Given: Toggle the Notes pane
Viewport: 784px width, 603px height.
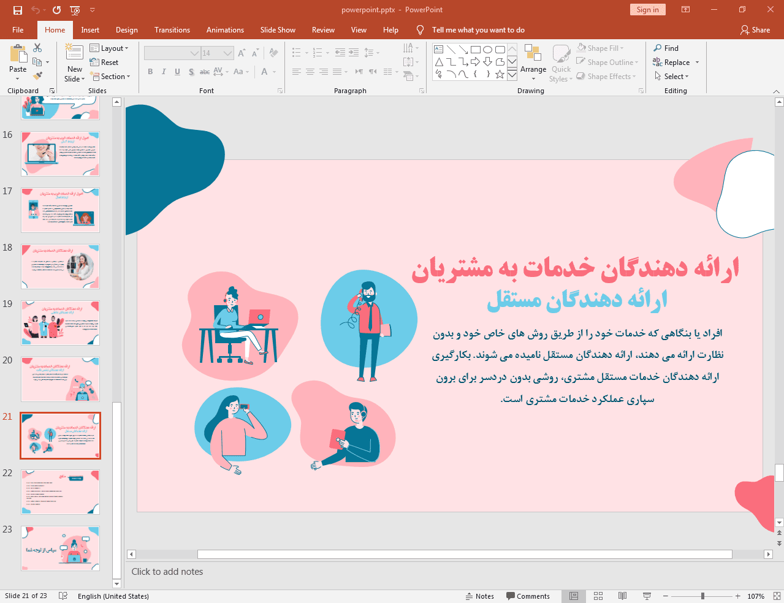Looking at the screenshot, I should pyautogui.click(x=479, y=596).
